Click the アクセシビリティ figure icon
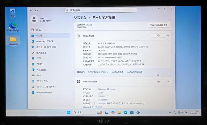 [x=33, y=81]
